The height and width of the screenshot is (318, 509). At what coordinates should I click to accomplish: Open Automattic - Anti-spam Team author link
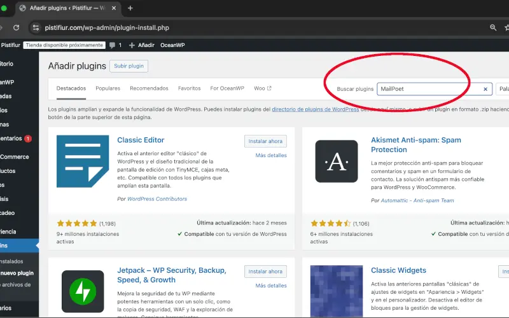(x=417, y=200)
